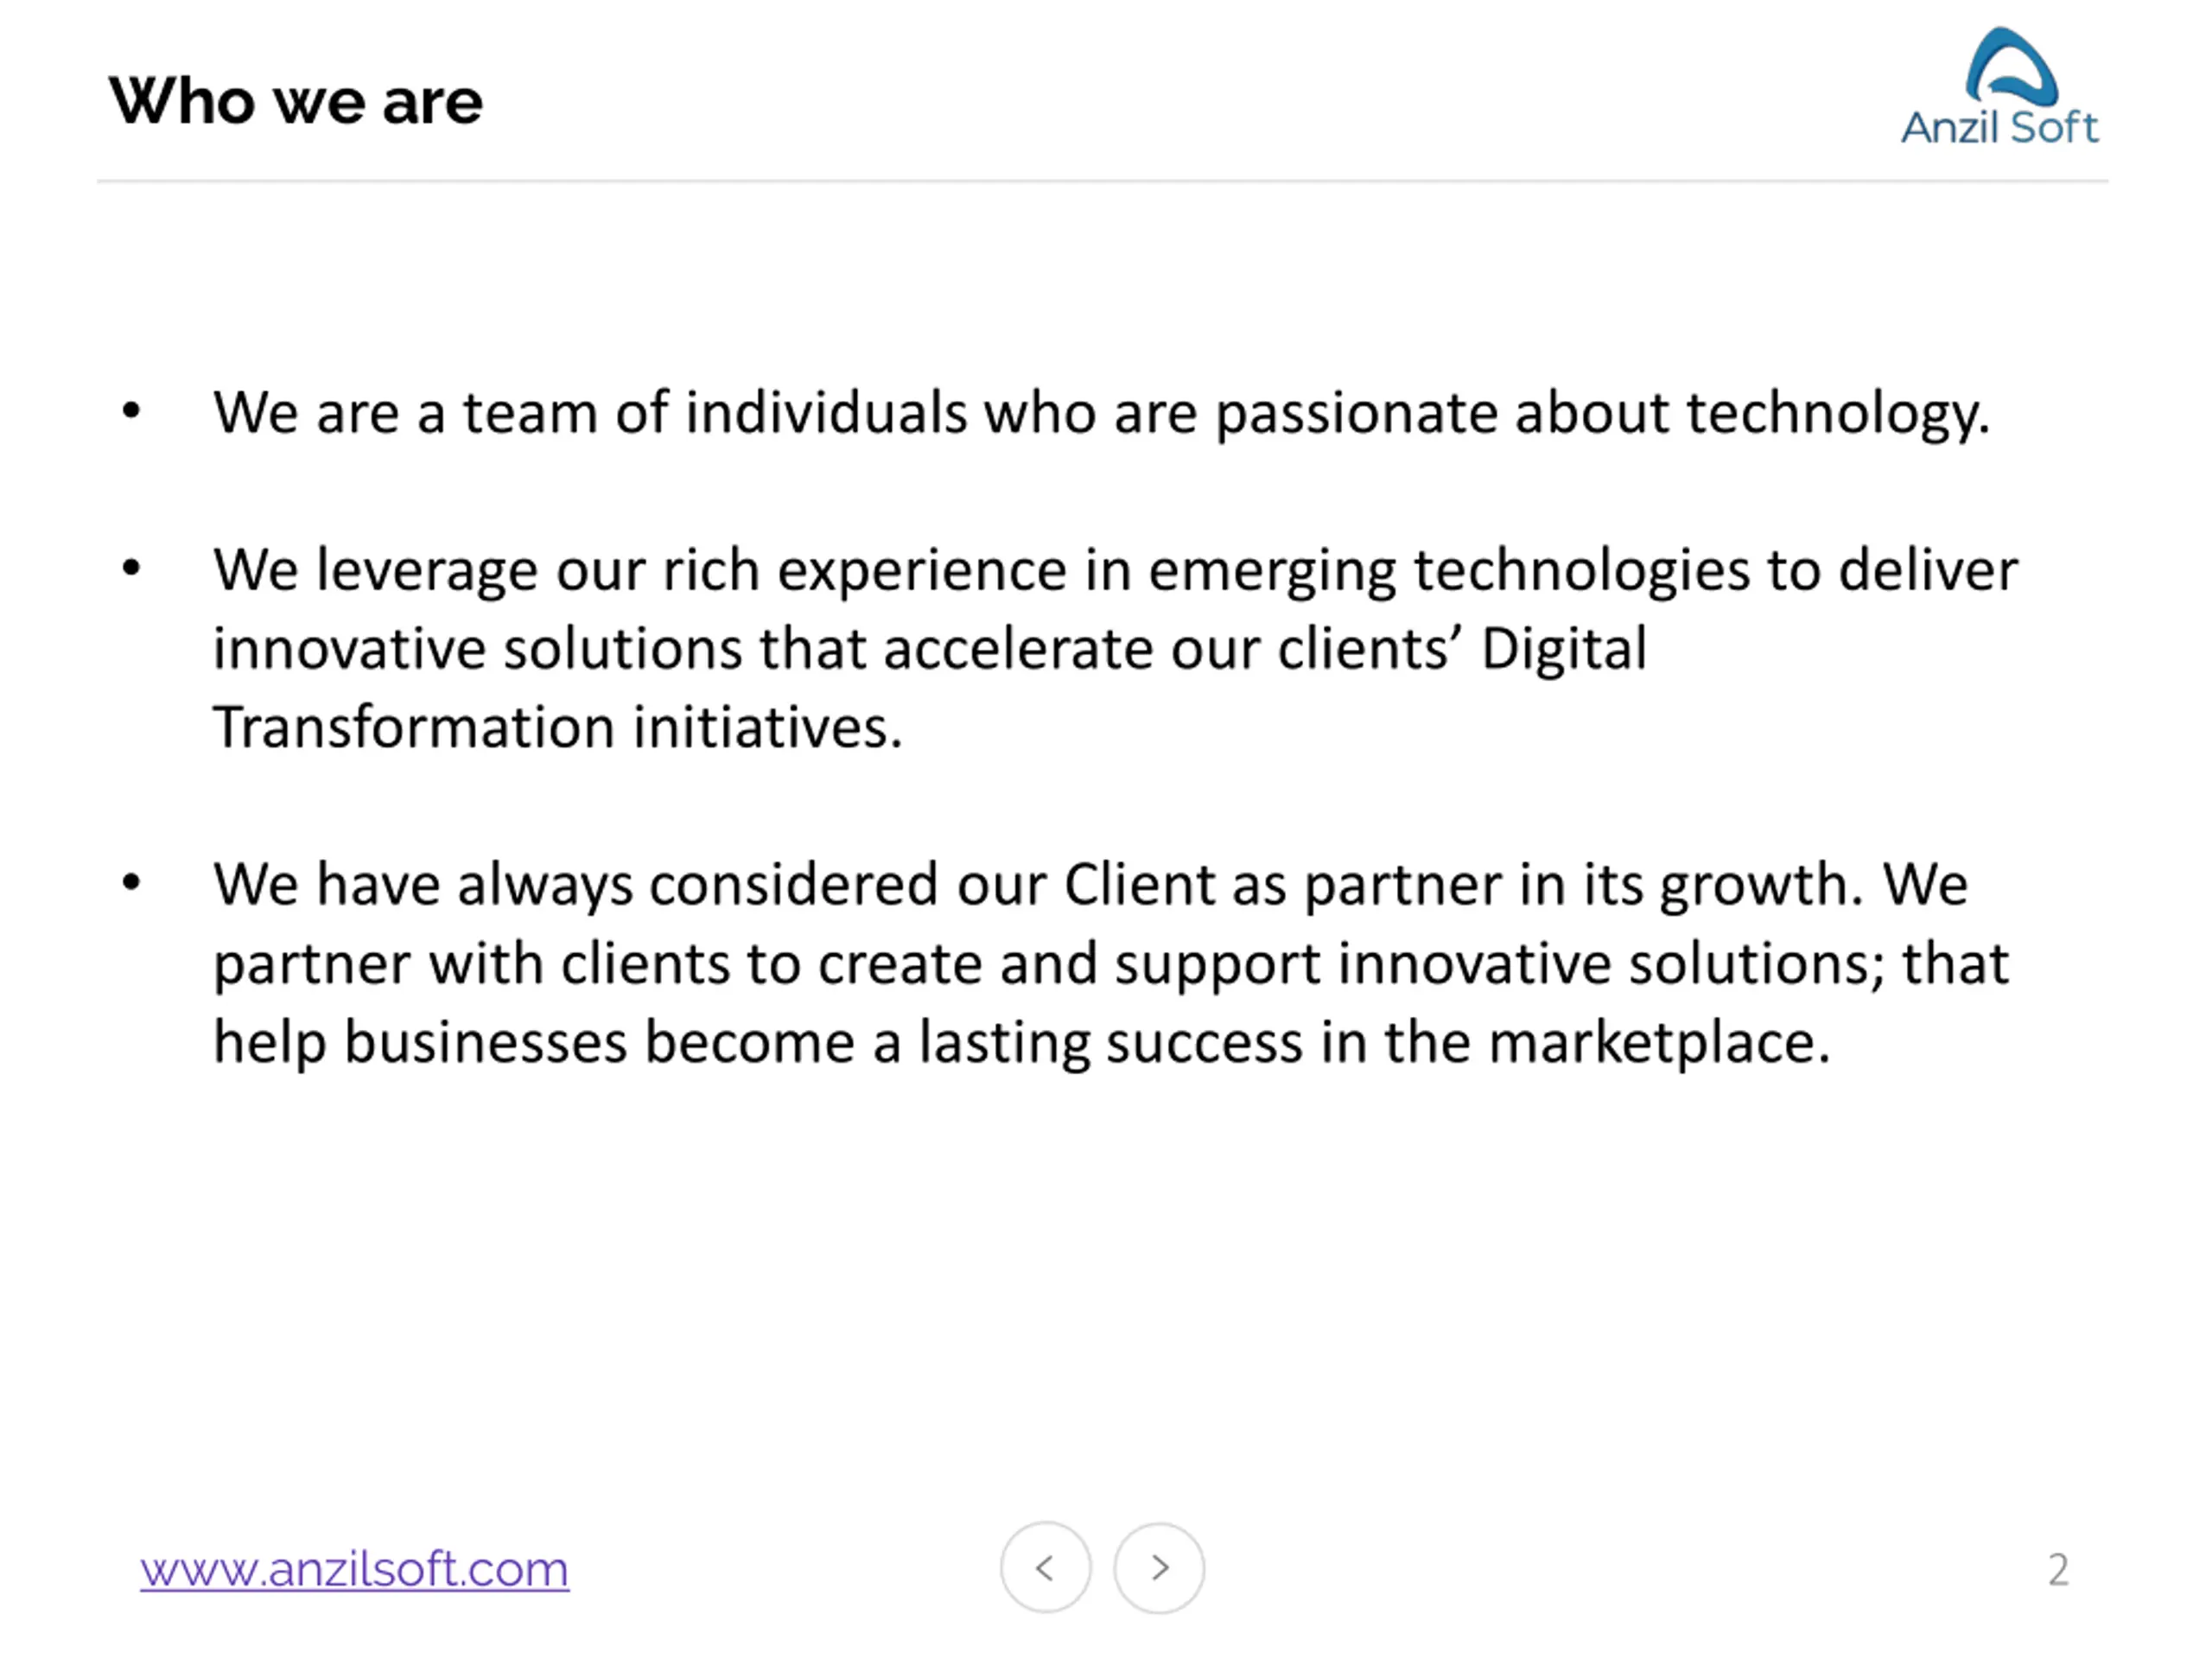Select the slide number 2
The image size is (2212, 1659).
click(x=2058, y=1569)
